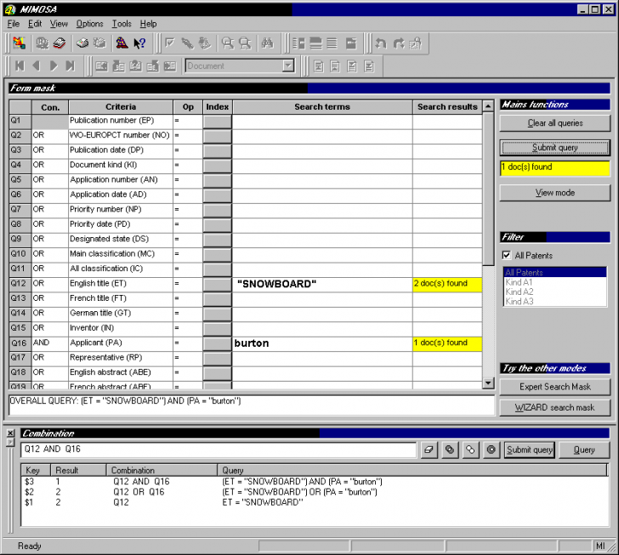Click the 'burton' search term cell
Image resolution: width=619 pixels, height=555 pixels.
[x=322, y=344]
